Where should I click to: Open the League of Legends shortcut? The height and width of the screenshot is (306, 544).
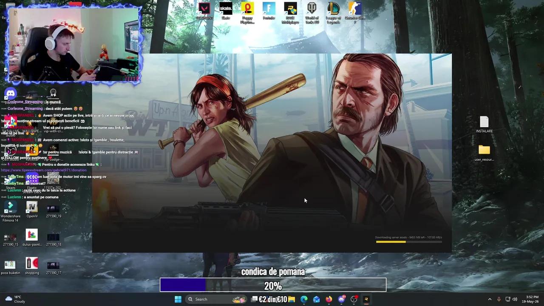pyautogui.click(x=333, y=13)
